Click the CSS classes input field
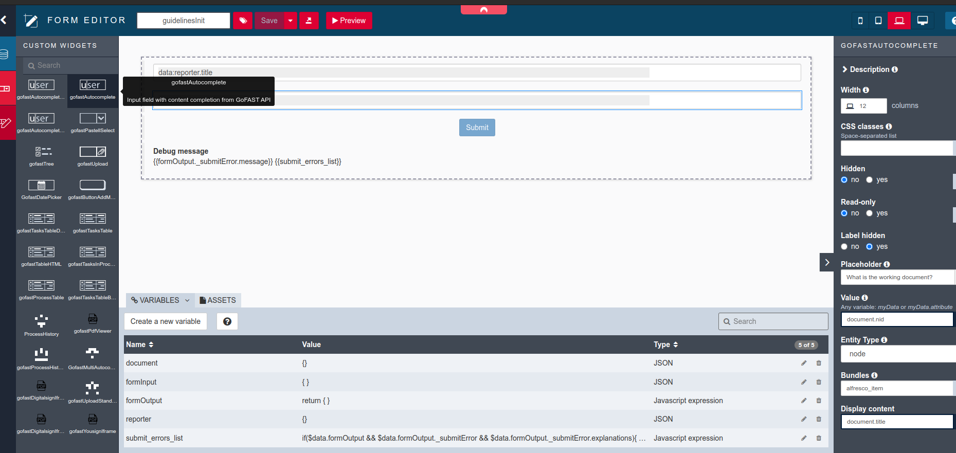This screenshot has width=956, height=453. [x=897, y=148]
